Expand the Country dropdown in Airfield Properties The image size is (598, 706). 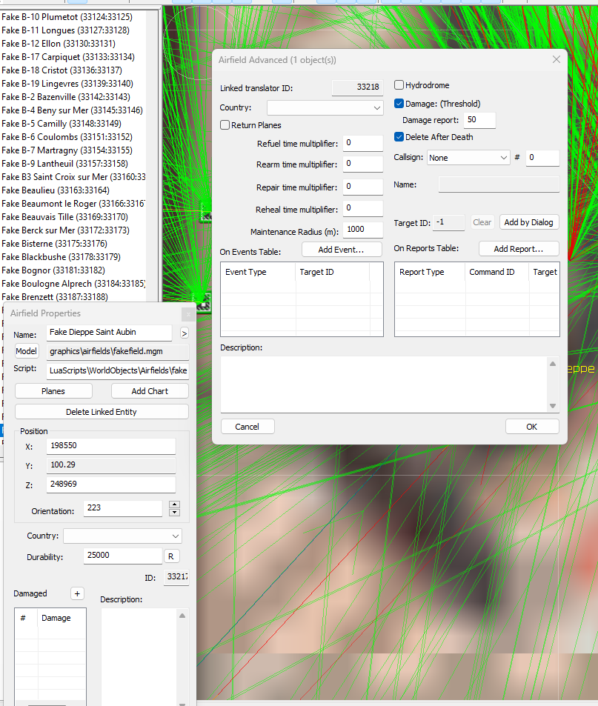[x=122, y=536]
